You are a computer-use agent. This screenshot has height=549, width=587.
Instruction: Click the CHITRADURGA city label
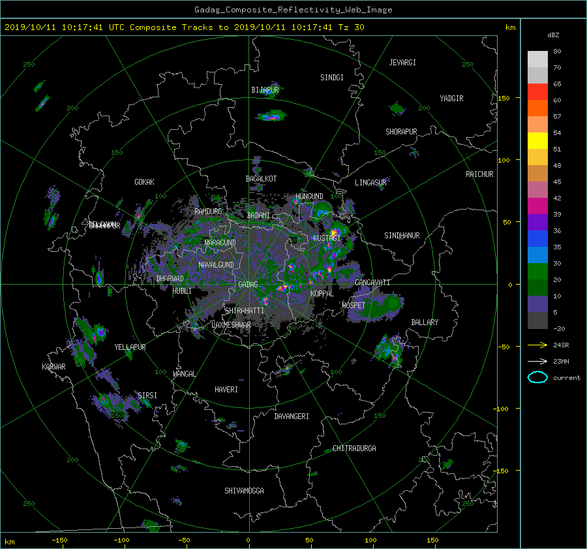[354, 448]
